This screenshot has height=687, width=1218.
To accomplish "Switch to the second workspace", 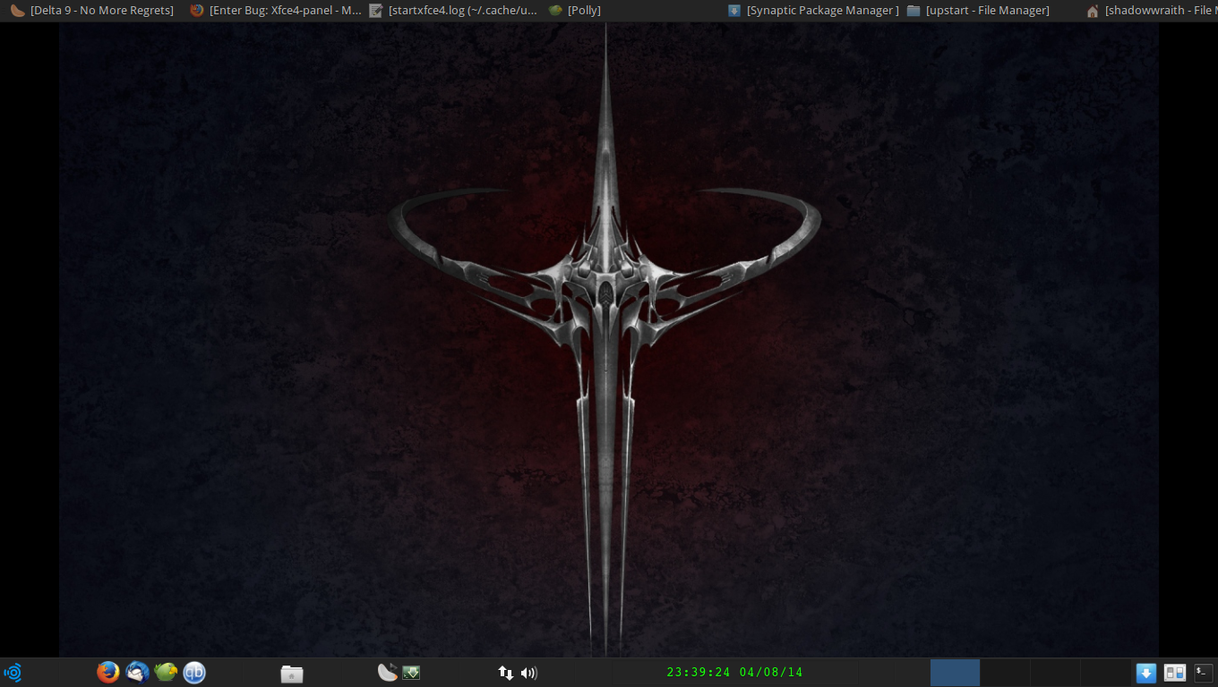I will 1005,673.
